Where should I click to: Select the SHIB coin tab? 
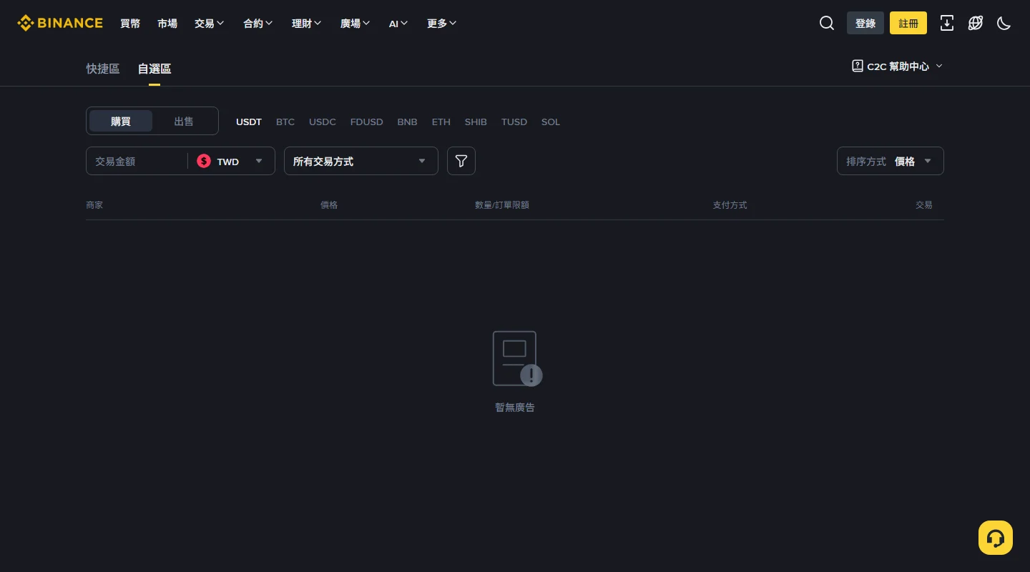(476, 122)
